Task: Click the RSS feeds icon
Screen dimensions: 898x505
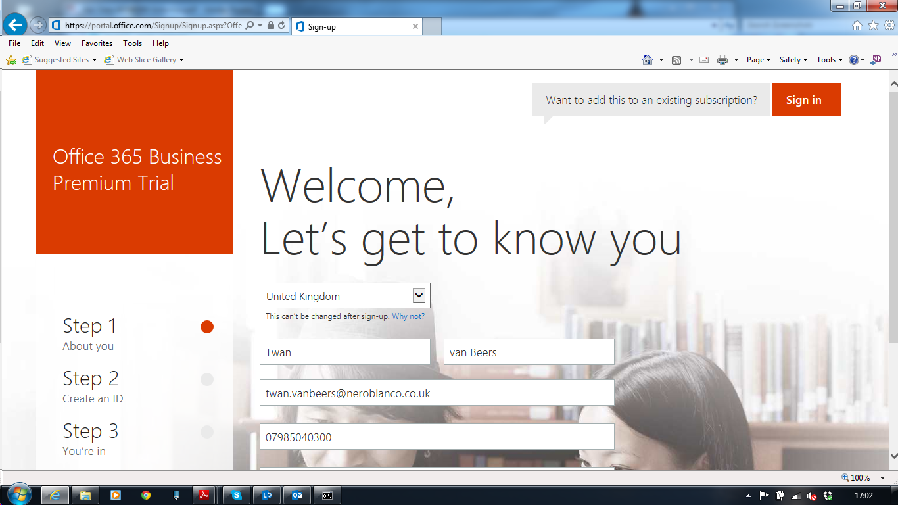Action: tap(676, 60)
